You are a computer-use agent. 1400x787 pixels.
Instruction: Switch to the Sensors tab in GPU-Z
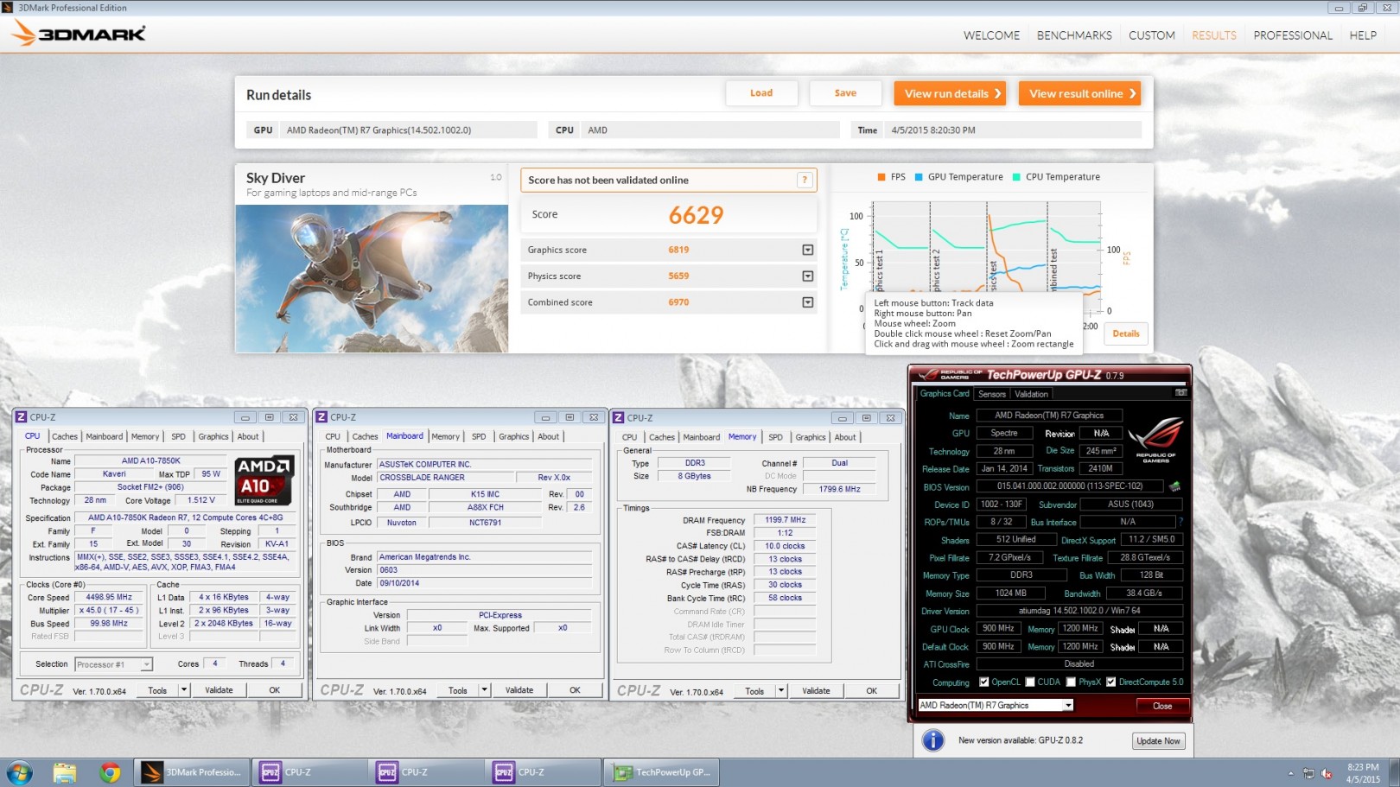(x=992, y=394)
